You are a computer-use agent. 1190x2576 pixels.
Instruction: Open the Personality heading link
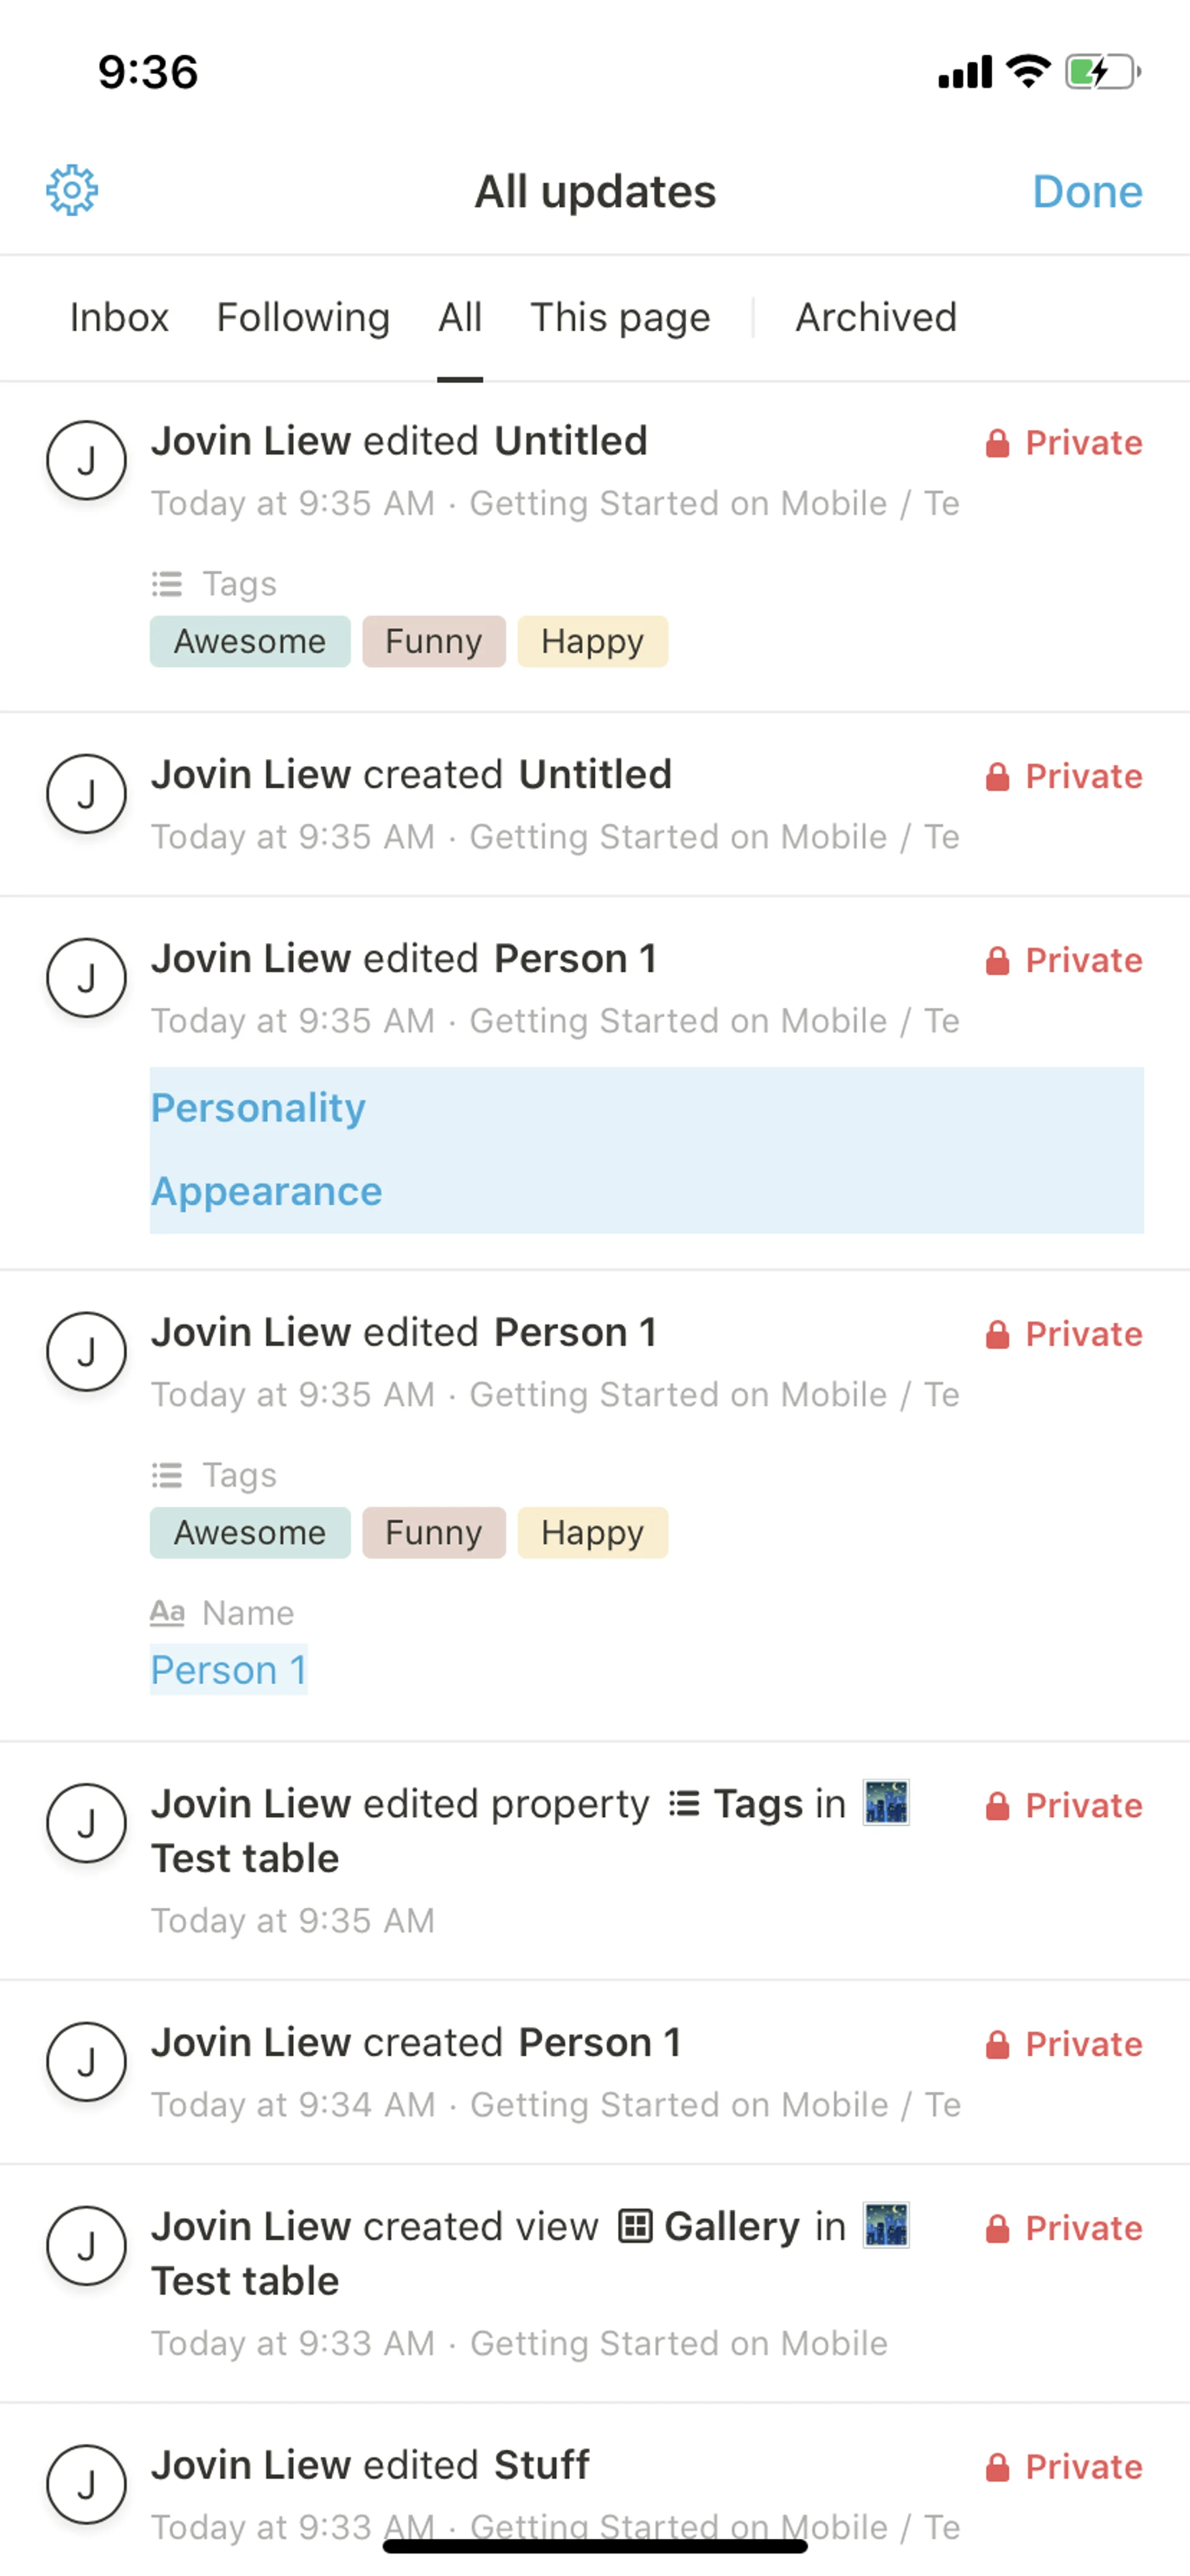point(258,1108)
